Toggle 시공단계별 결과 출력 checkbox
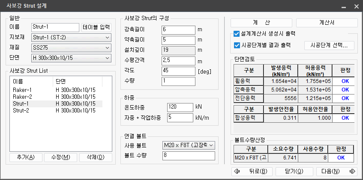Screen dimensions: 363x180 237,45
